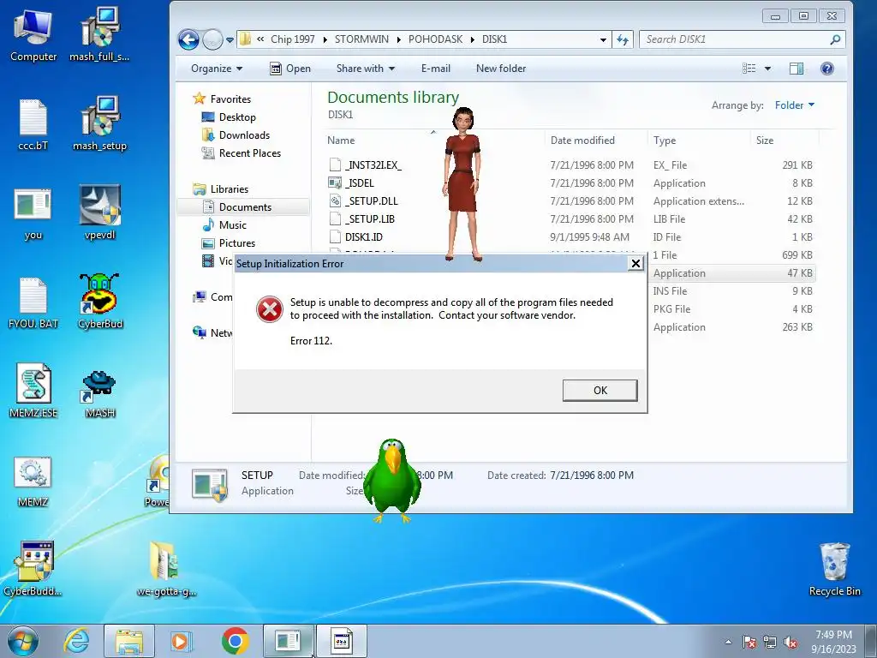This screenshot has height=658, width=877.
Task: Select the CyberBudd... installer icon
Action: (x=33, y=569)
